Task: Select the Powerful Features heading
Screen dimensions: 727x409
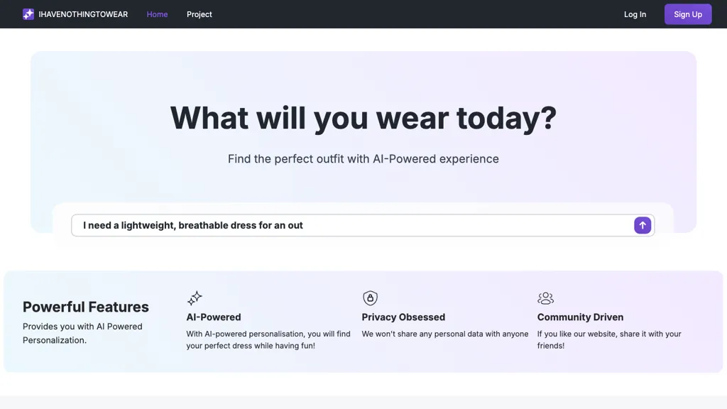Action: click(x=86, y=307)
